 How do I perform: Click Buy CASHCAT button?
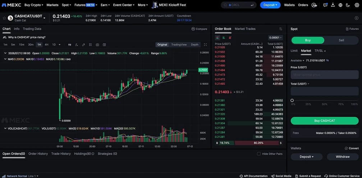pos(325,121)
